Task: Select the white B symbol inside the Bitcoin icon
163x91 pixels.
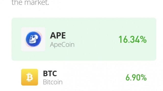Action: pos(30,77)
